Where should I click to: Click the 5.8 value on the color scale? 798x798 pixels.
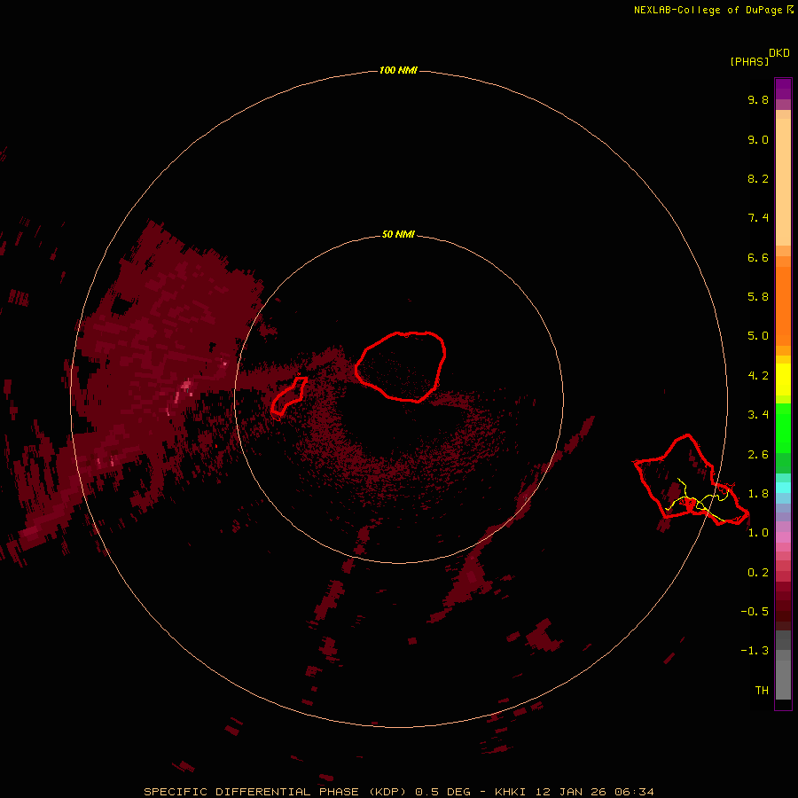pyautogui.click(x=758, y=297)
